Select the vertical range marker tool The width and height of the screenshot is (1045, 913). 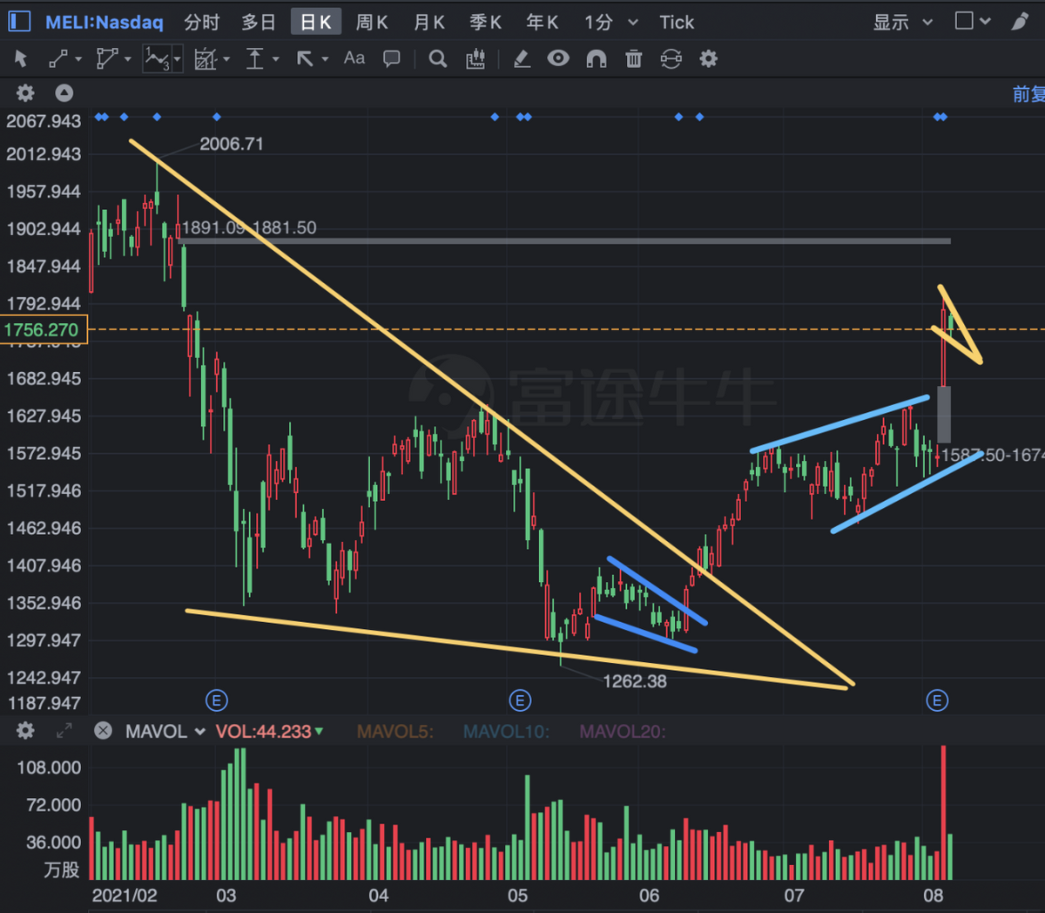tap(254, 58)
